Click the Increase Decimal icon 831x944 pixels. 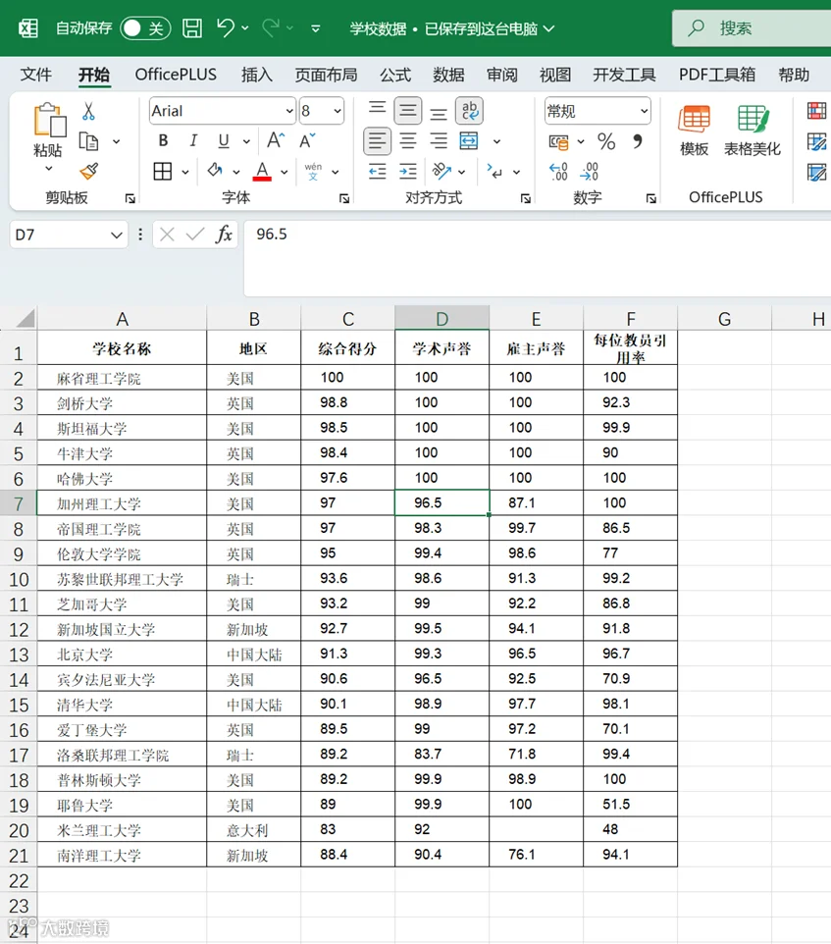(558, 172)
